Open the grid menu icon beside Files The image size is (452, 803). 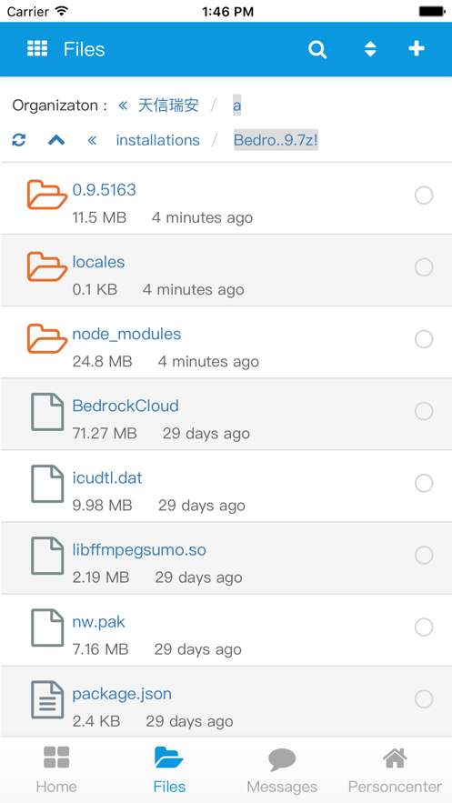point(37,48)
